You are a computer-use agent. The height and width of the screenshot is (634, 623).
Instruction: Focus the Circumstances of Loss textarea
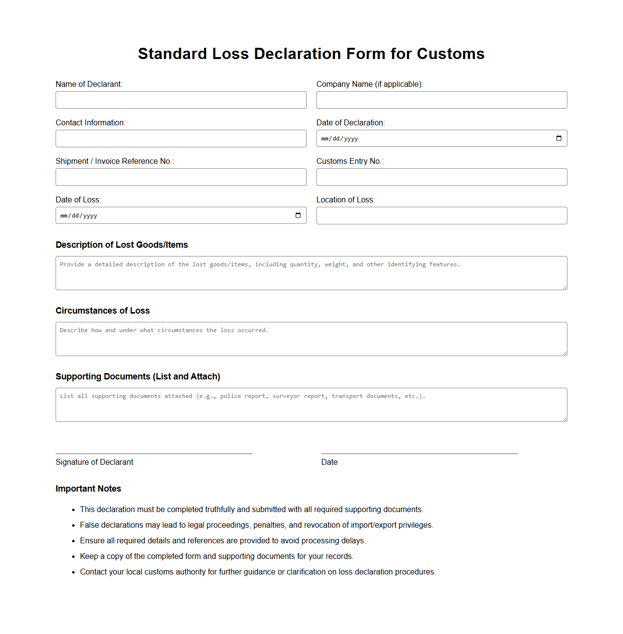click(311, 339)
